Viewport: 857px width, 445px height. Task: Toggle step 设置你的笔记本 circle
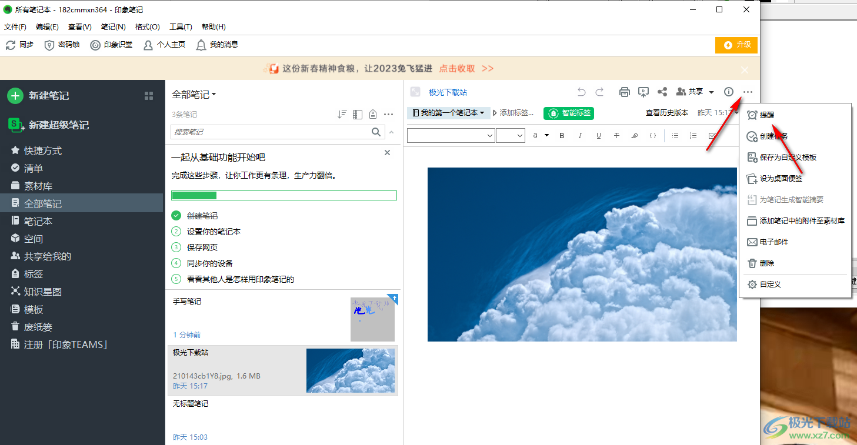176,232
